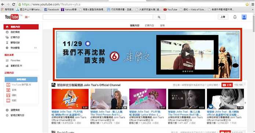Click the YouTube logo in header
The height and width of the screenshot is (133, 255).
coord(12,17)
